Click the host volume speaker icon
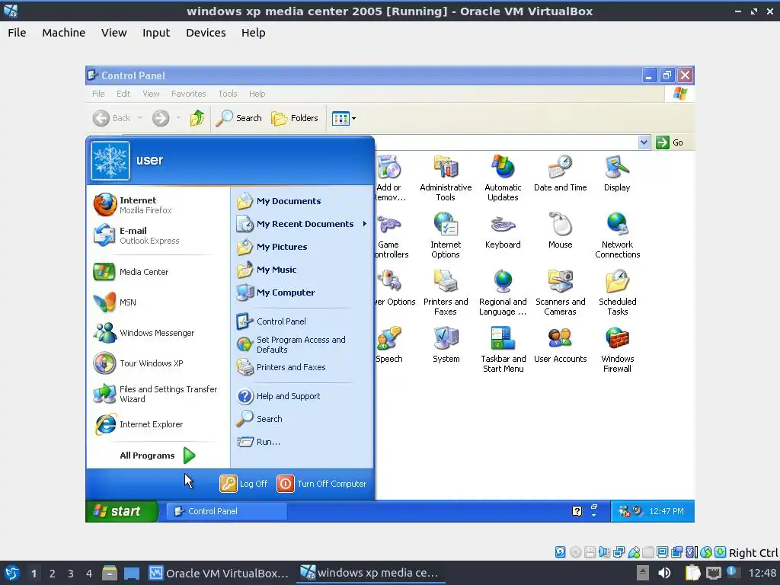 pos(664,573)
